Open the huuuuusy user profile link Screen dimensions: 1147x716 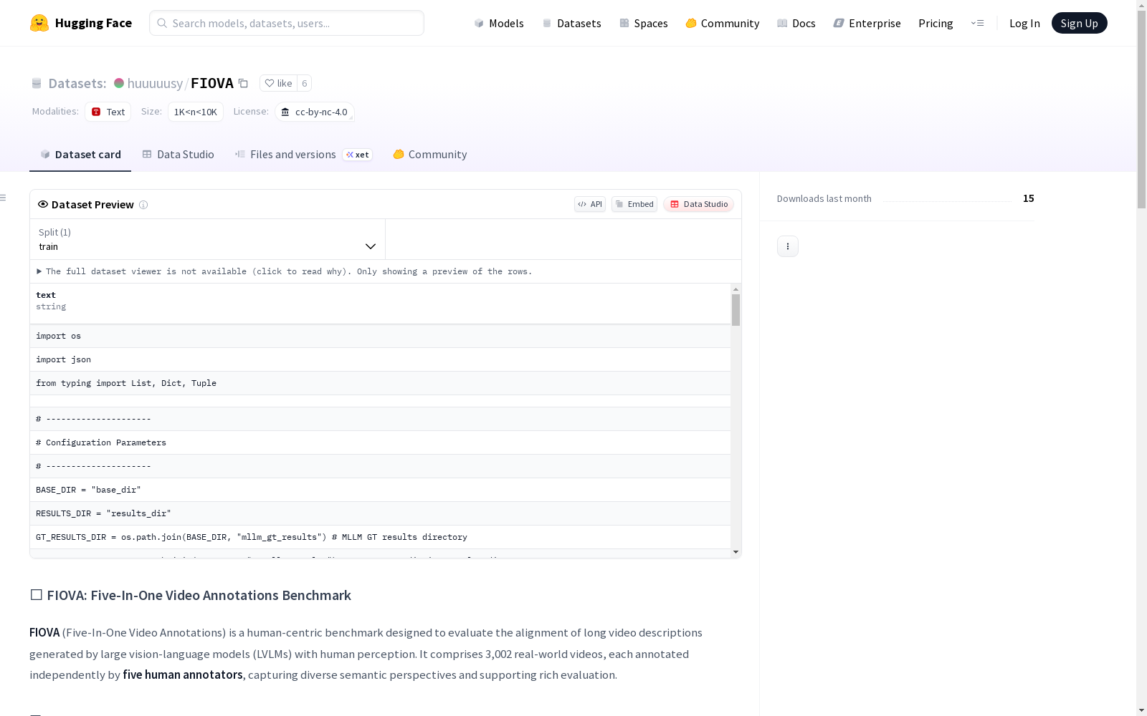[x=155, y=83]
